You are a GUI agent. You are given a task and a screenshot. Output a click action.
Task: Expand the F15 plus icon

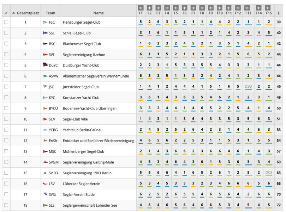(x=268, y=8)
